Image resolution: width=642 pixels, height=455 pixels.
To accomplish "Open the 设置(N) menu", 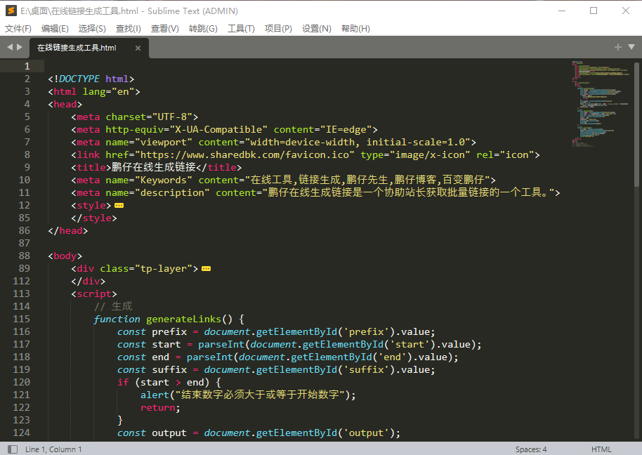I will [x=317, y=29].
